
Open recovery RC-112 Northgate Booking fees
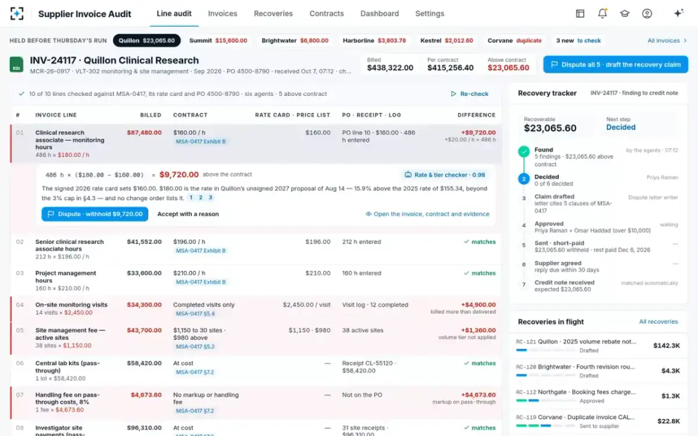(598, 396)
